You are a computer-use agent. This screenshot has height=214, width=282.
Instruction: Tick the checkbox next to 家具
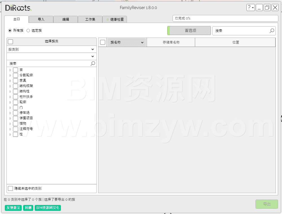coord(16,81)
